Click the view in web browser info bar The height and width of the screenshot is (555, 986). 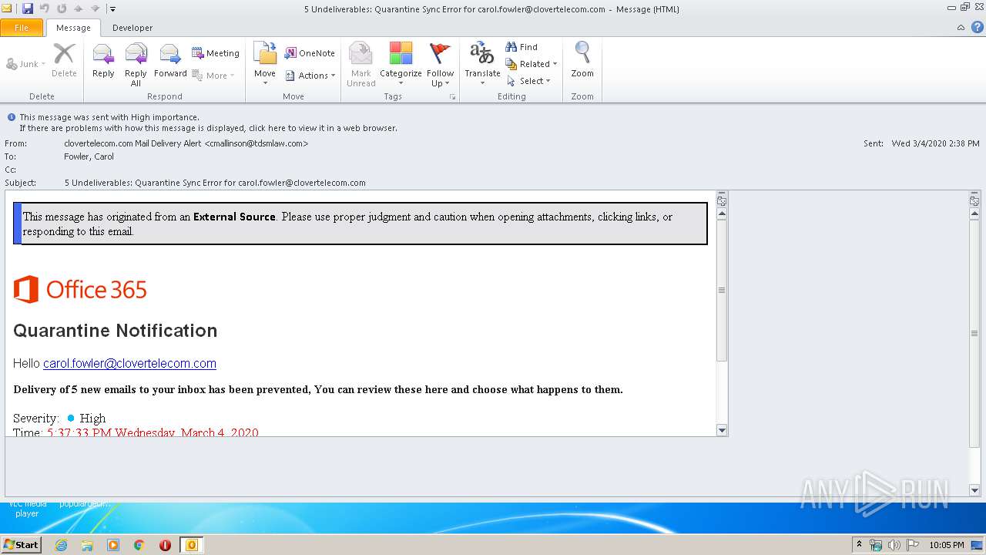pyautogui.click(x=208, y=128)
